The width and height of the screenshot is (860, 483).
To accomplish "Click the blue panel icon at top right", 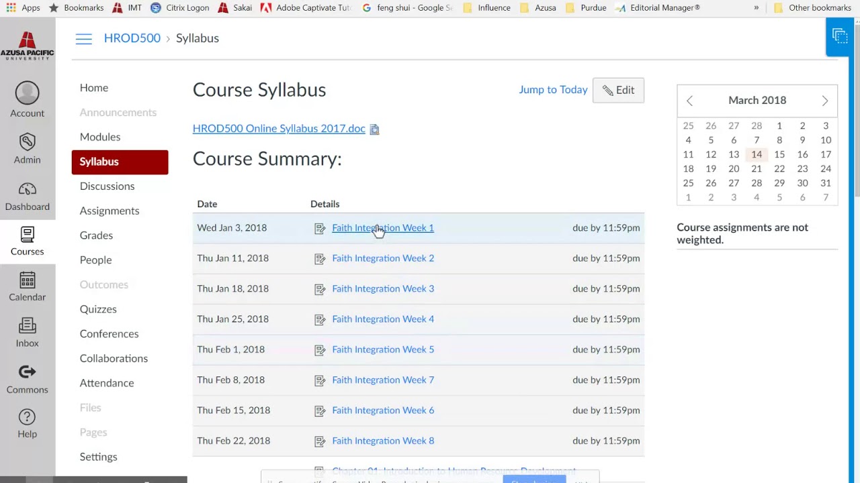I will [x=839, y=36].
